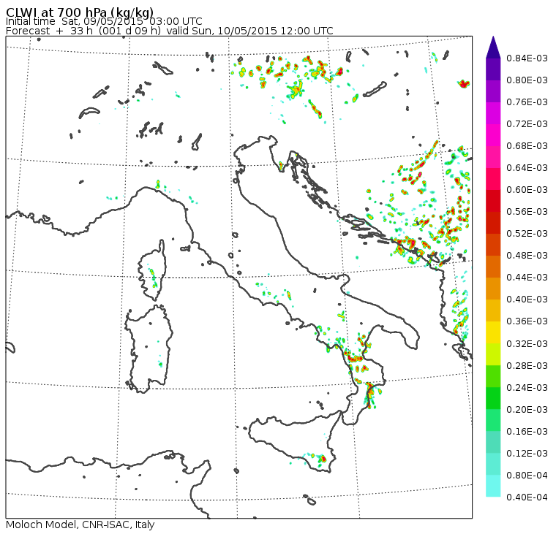Image resolution: width=556 pixels, height=534 pixels.
Task: Click the title text 'CLWI at 700 hPa (kg/kg)'
Action: (x=80, y=12)
